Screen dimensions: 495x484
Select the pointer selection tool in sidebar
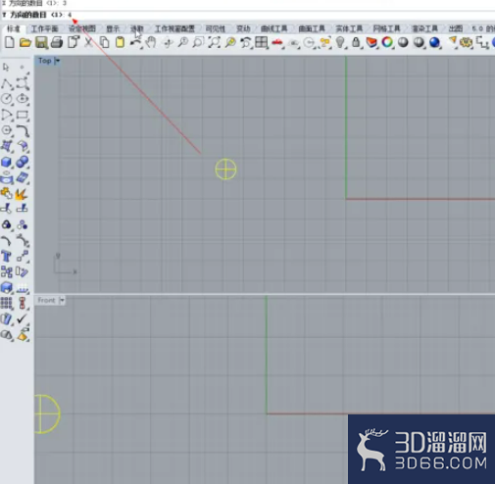click(6, 67)
